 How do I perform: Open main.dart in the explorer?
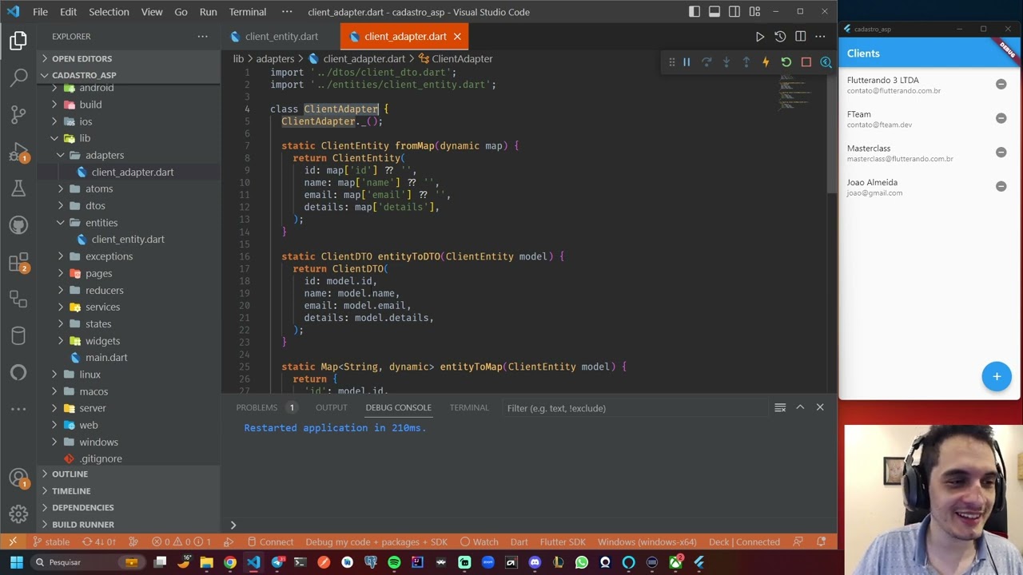106,358
